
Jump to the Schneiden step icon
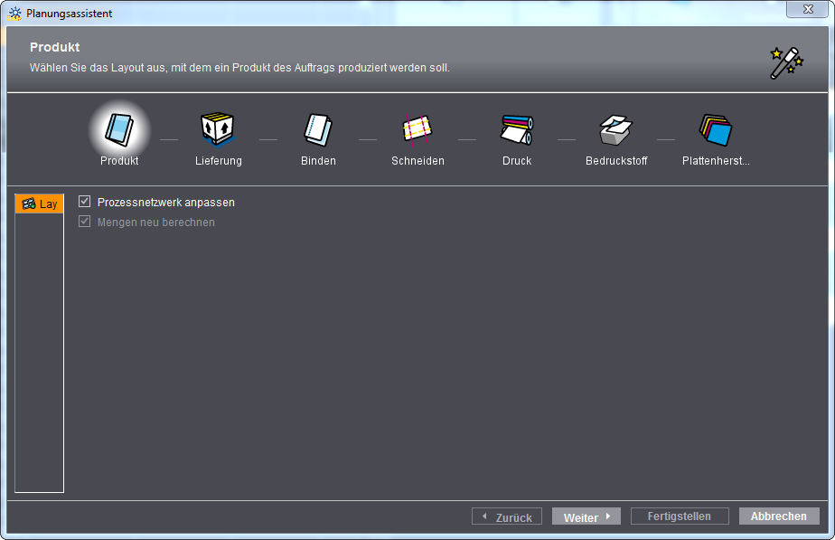[417, 129]
